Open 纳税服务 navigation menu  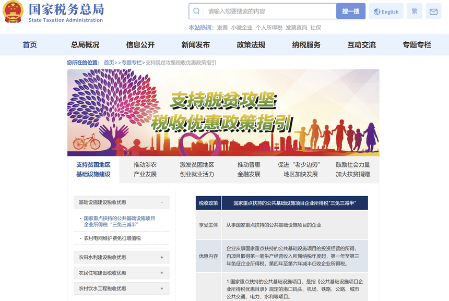coord(306,45)
